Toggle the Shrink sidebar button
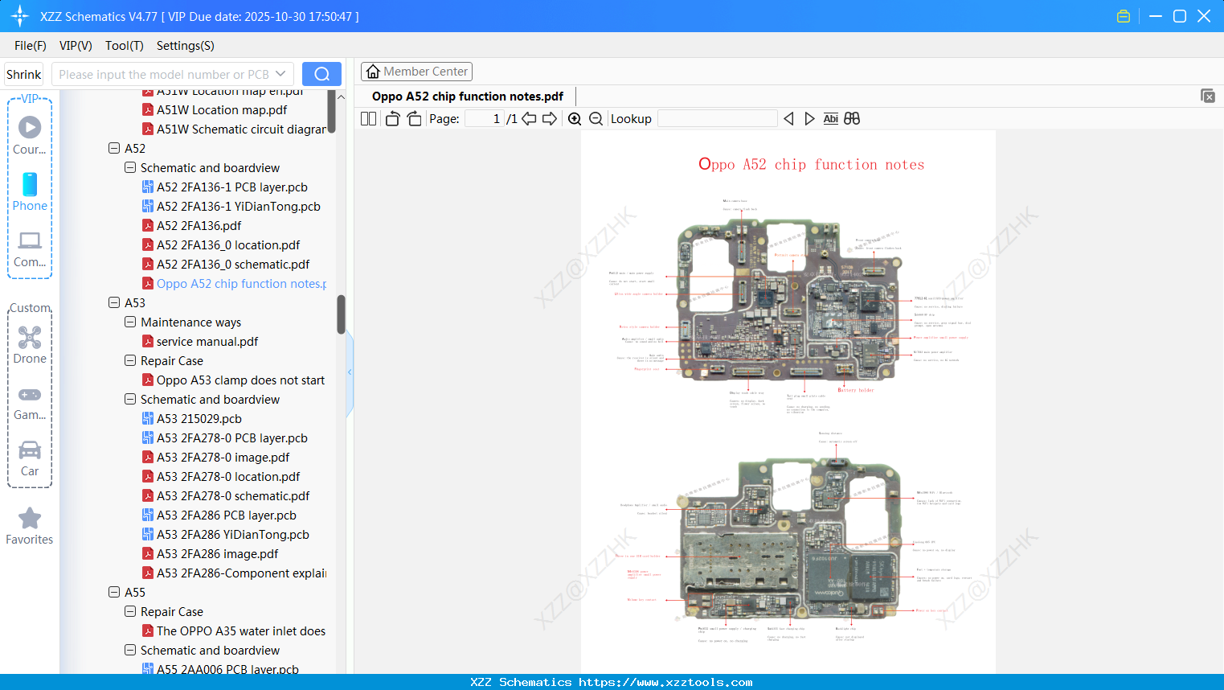1224x690 pixels. tap(23, 74)
